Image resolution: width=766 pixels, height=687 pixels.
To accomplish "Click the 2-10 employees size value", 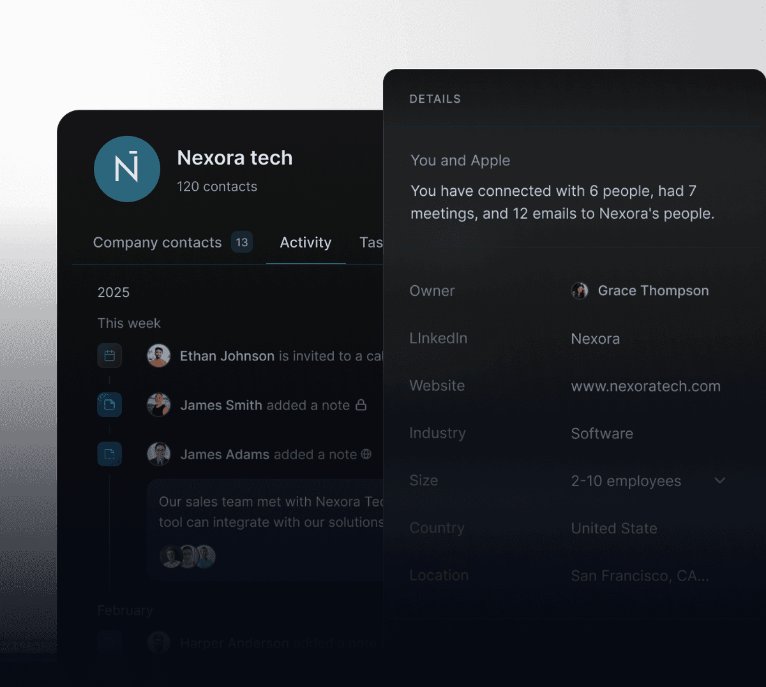I will pyautogui.click(x=626, y=481).
